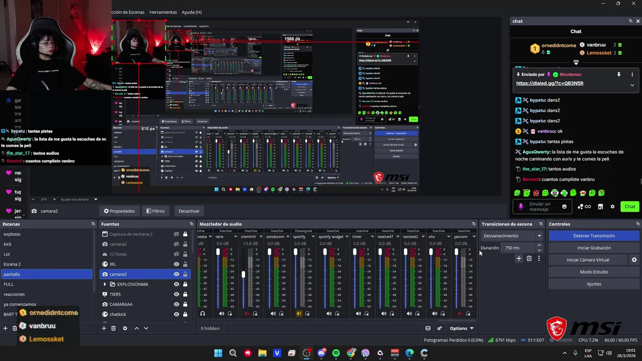The width and height of the screenshot is (642, 361).
Task: Mute the soloboom audio channel
Action: tap(273, 314)
